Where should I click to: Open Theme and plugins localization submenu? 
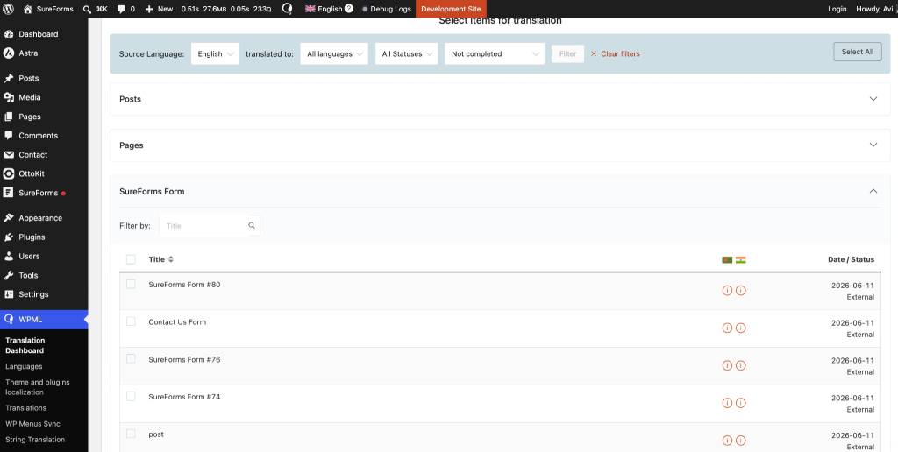click(38, 387)
